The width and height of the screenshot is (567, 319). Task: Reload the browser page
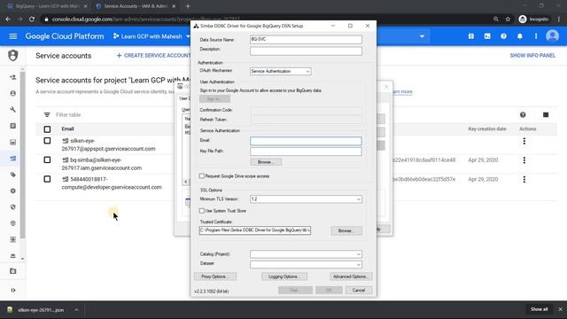[x=32, y=19]
